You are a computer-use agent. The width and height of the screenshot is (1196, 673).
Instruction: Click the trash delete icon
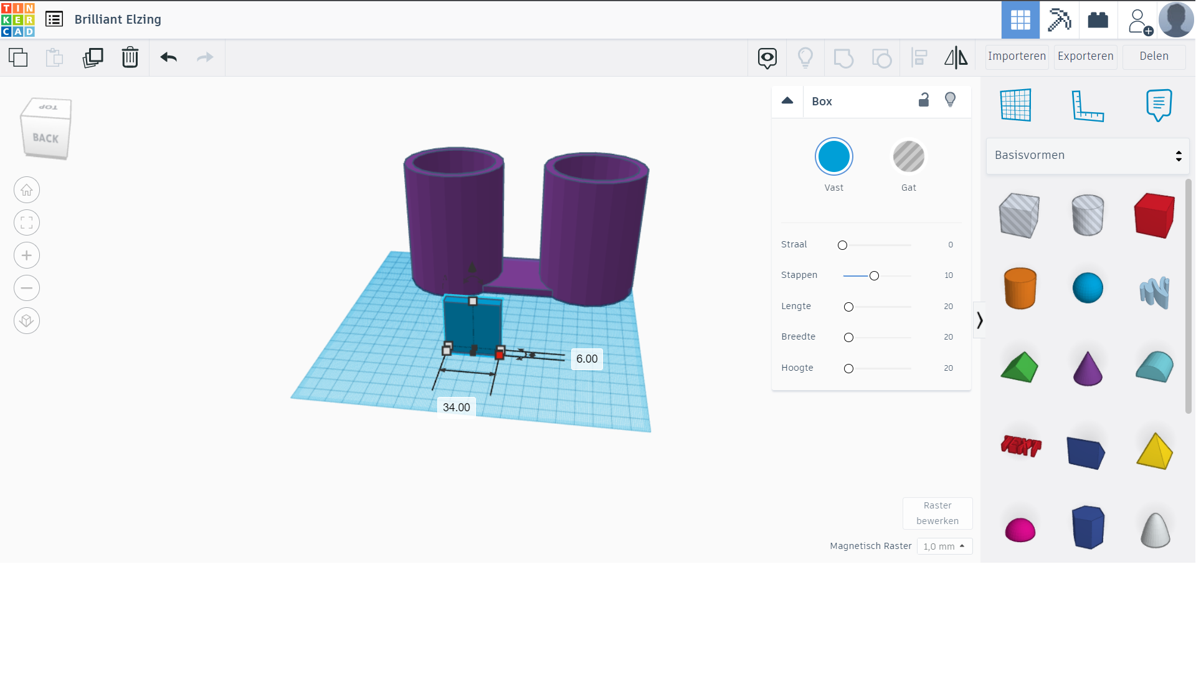(x=130, y=57)
